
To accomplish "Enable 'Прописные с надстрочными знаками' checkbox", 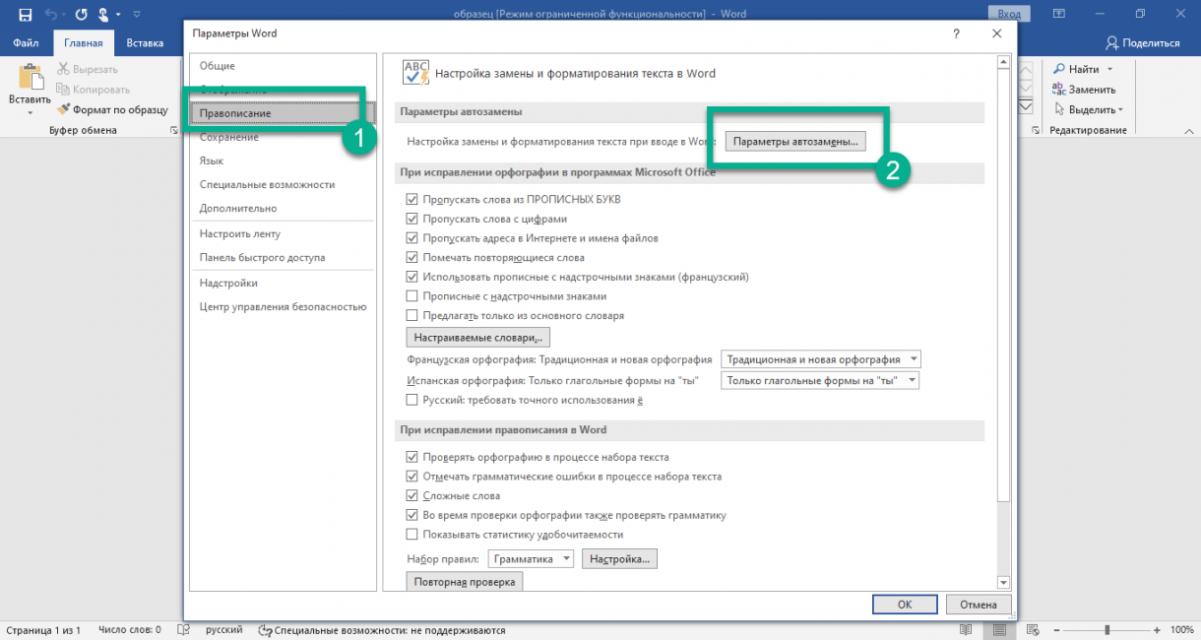I will click(412, 296).
